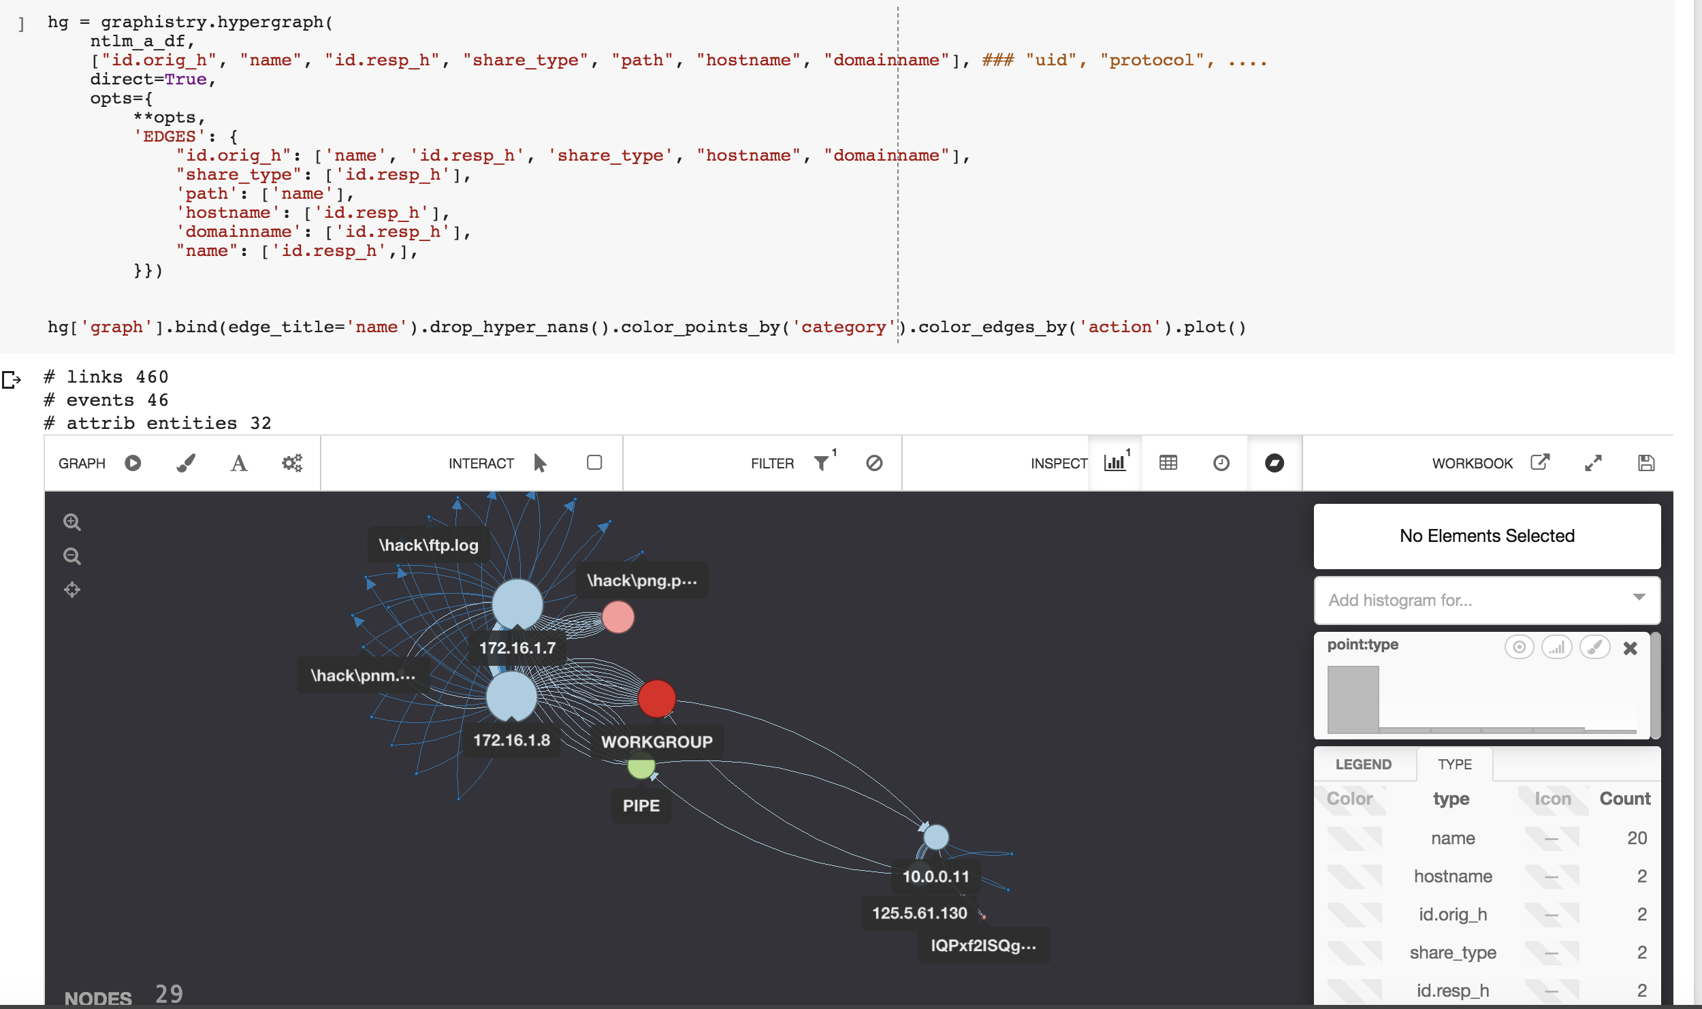
Task: Select the id.orig_h legend row
Action: [x=1487, y=914]
